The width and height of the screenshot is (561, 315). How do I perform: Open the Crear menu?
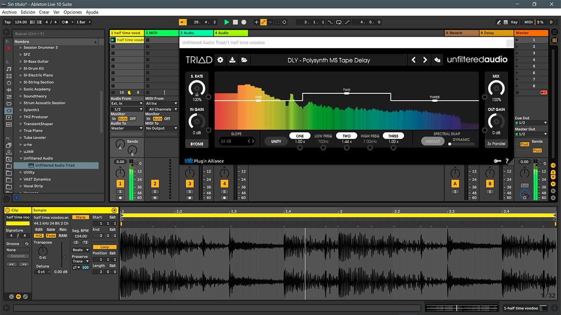pyautogui.click(x=44, y=12)
